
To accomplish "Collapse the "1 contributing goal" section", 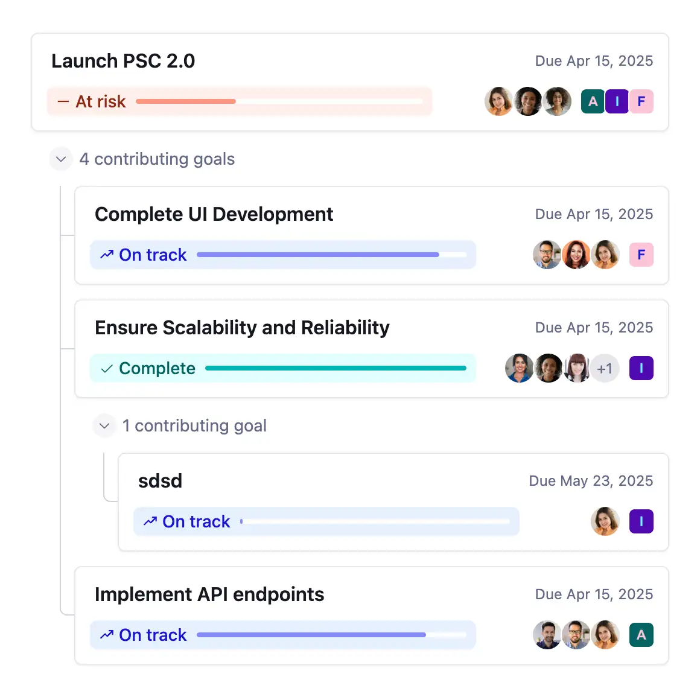I will (104, 425).
